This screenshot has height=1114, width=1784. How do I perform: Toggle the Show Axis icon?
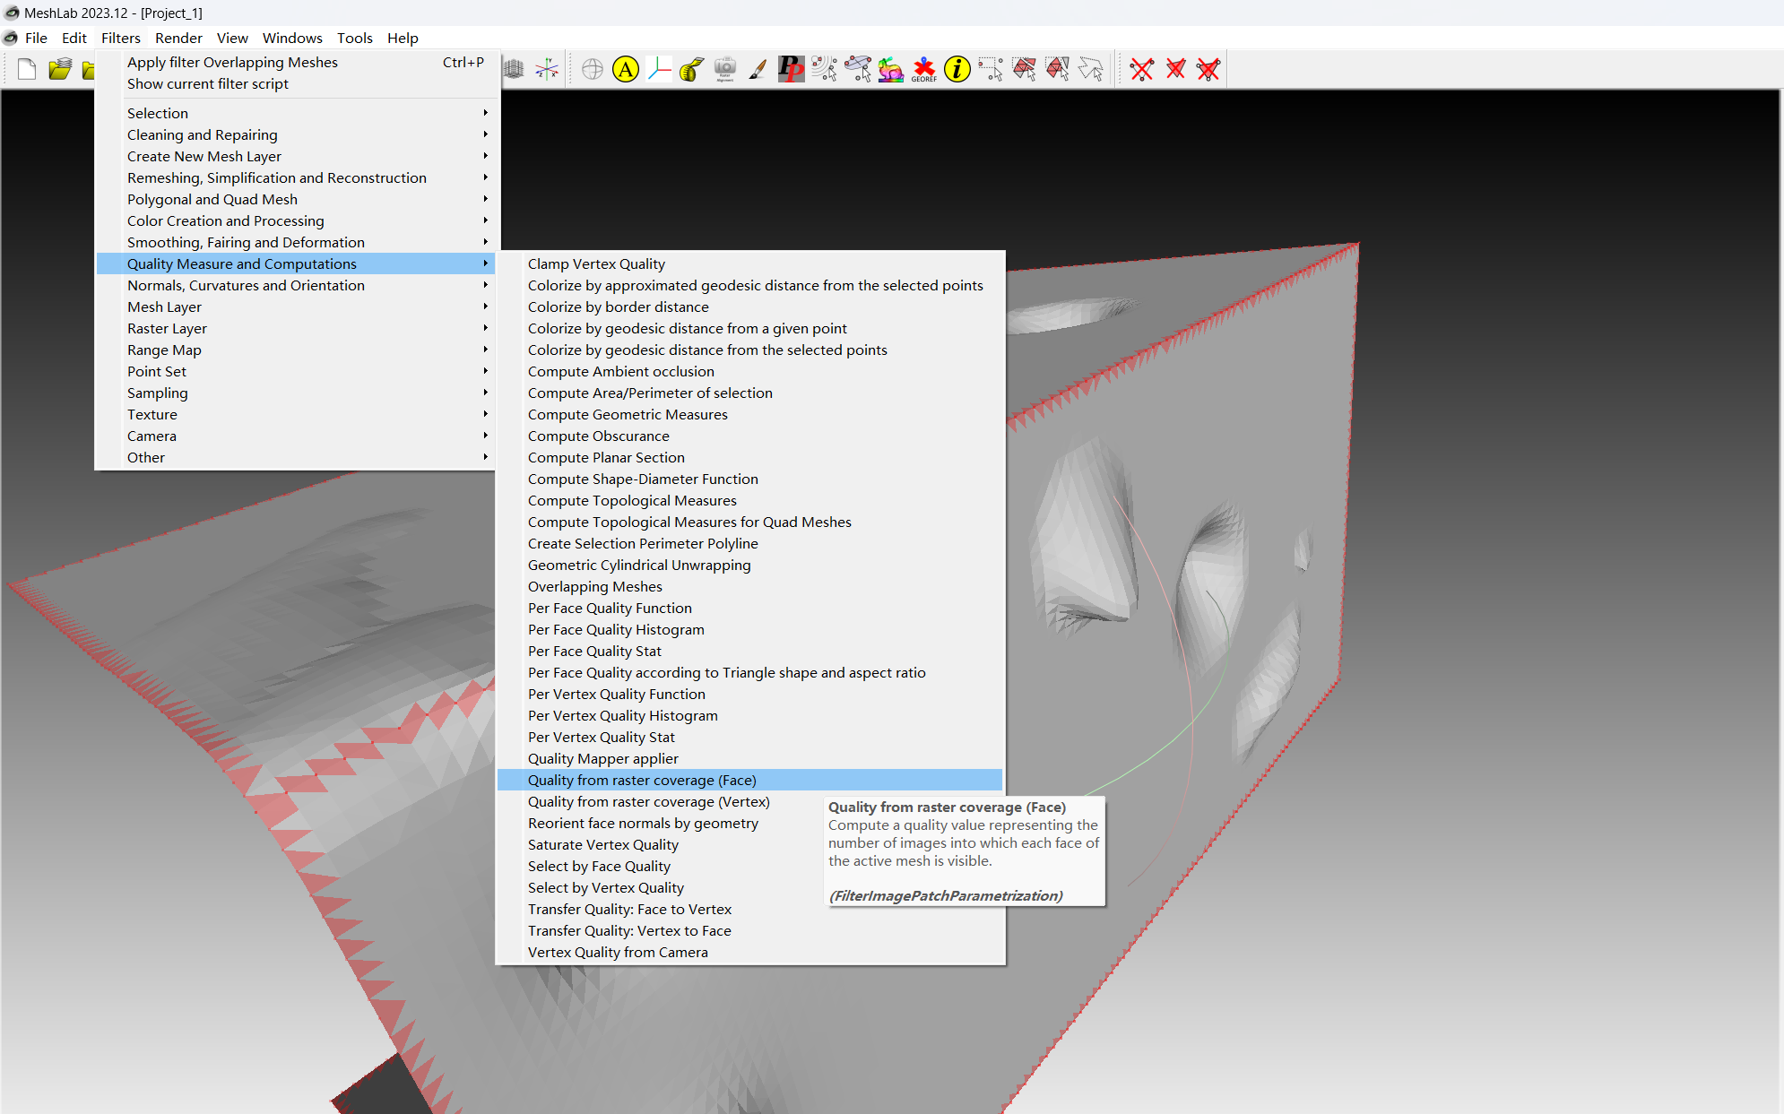coord(547,69)
